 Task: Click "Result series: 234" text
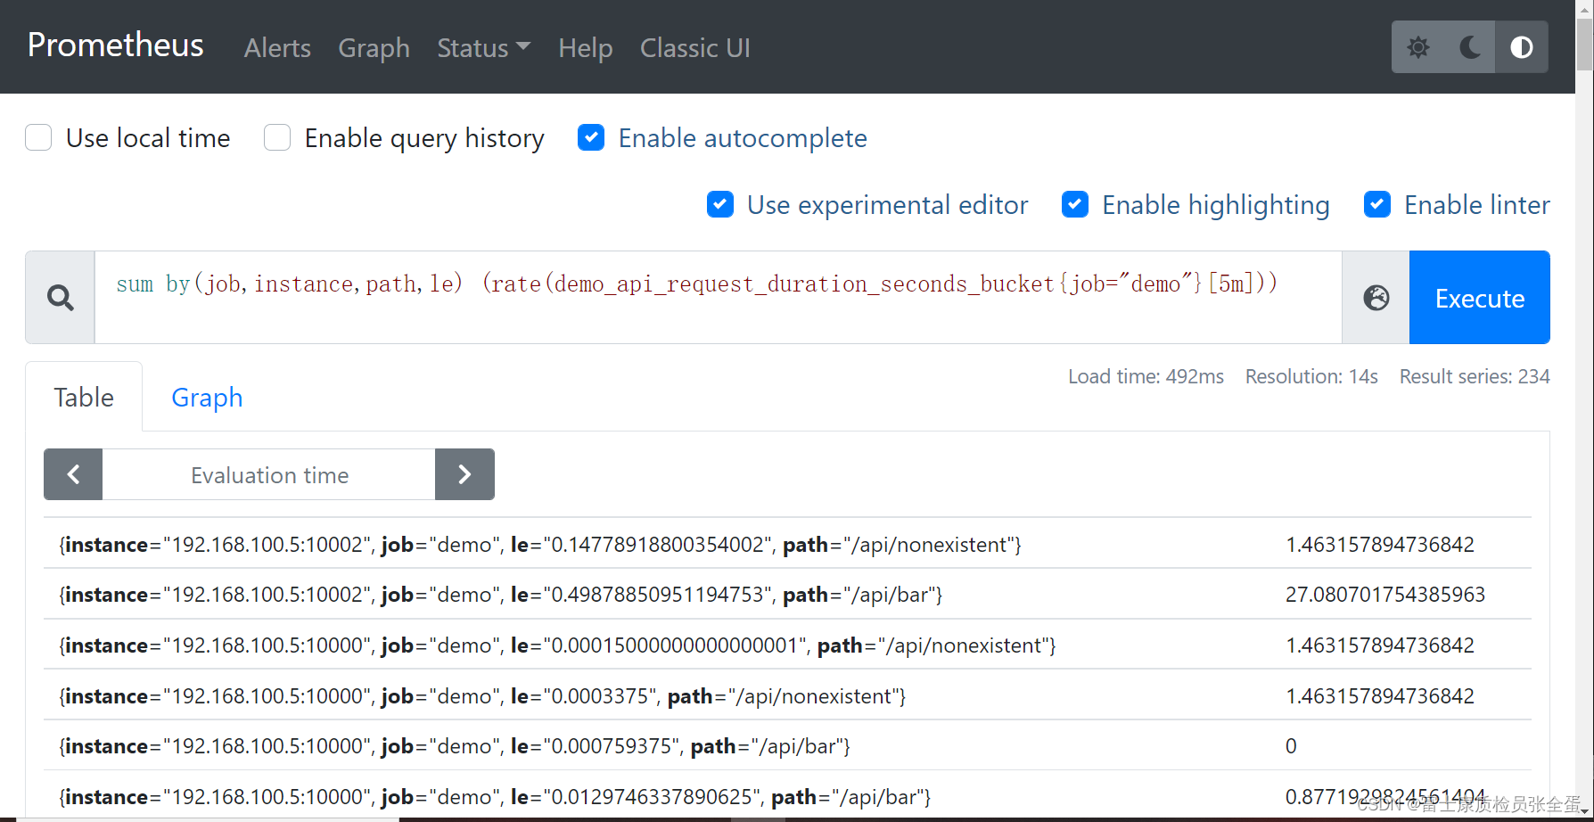1475,376
